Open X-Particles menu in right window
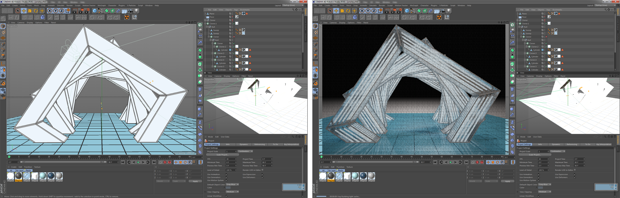The width and height of the screenshot is (620, 198). (x=444, y=5)
